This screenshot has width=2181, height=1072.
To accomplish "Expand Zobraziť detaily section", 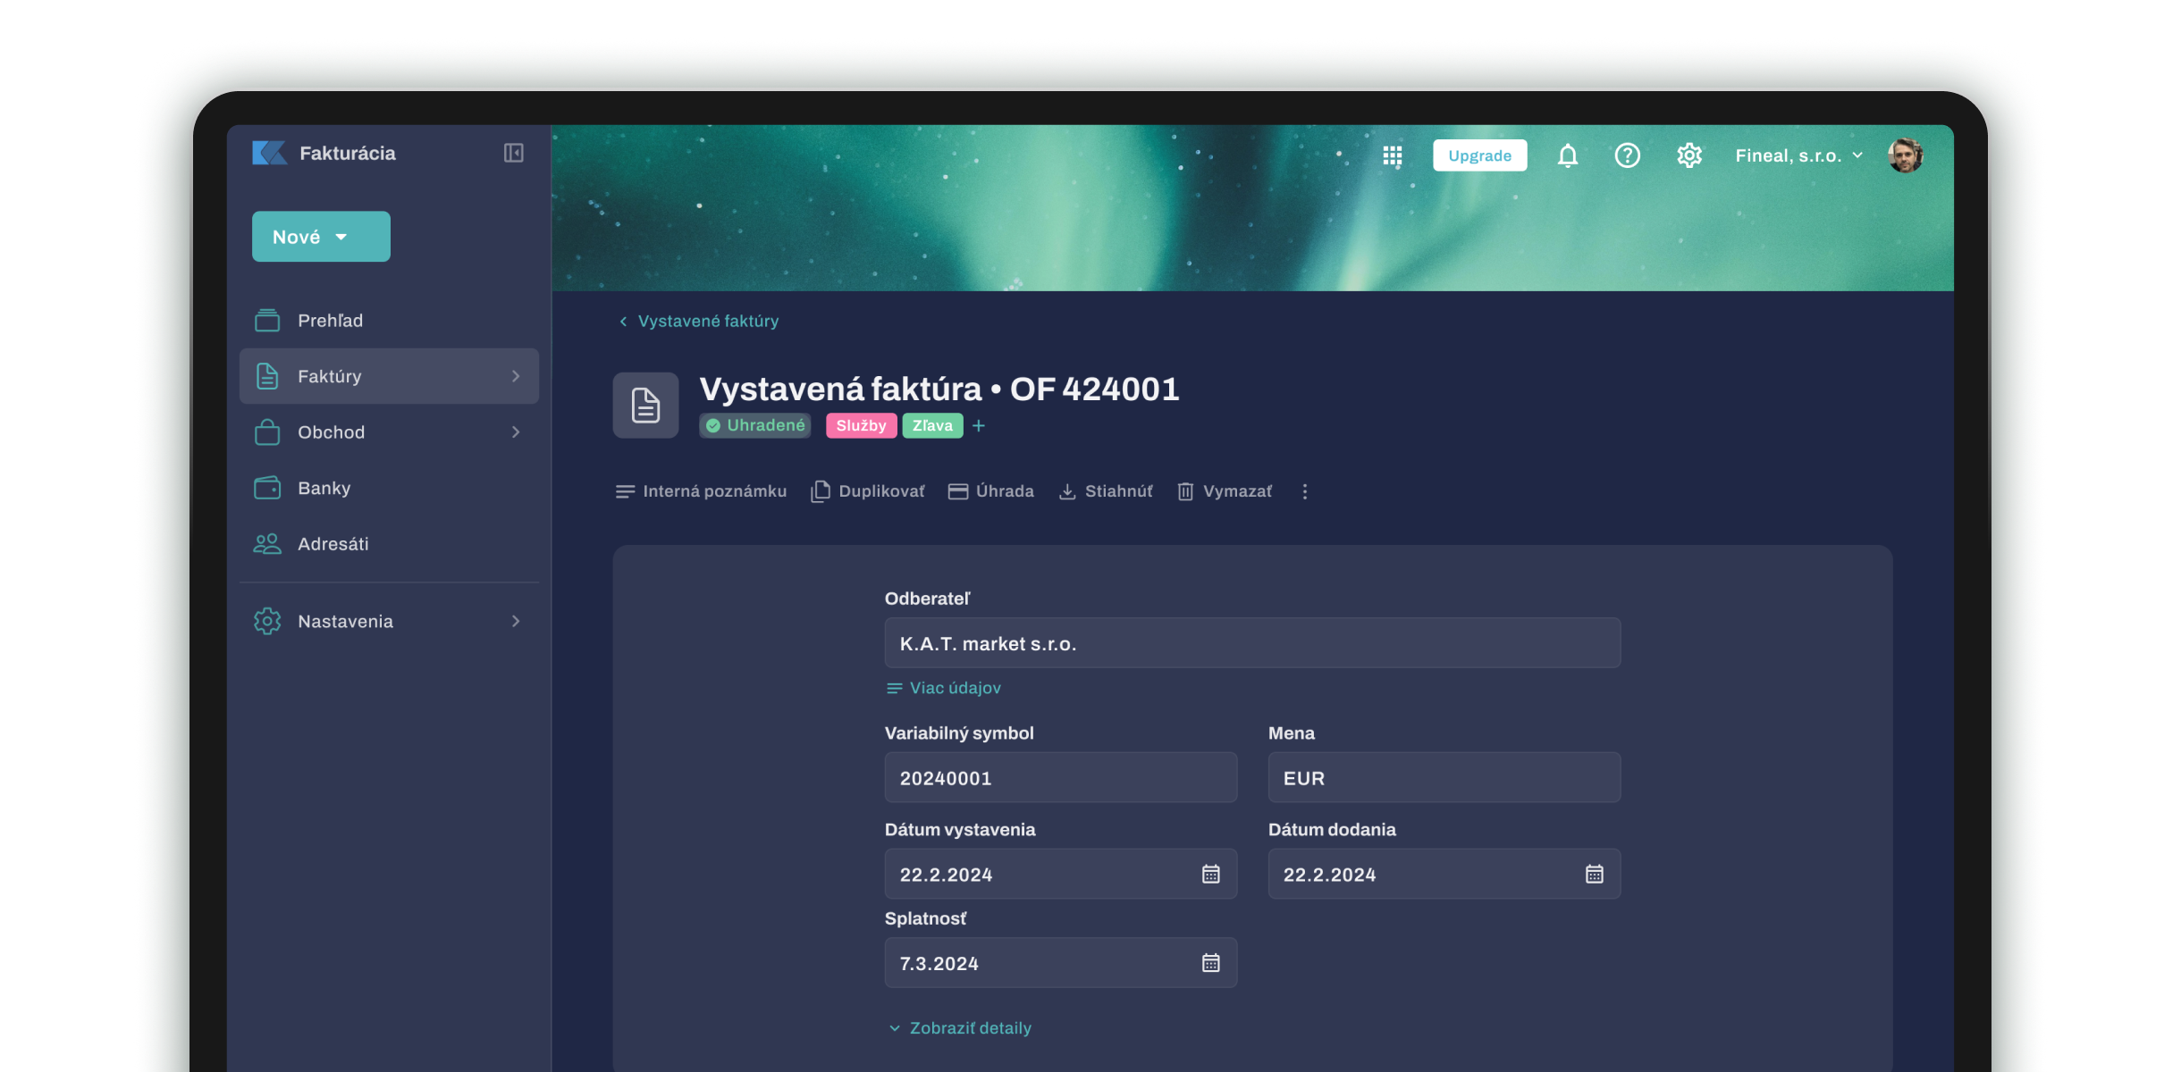I will click(960, 1027).
